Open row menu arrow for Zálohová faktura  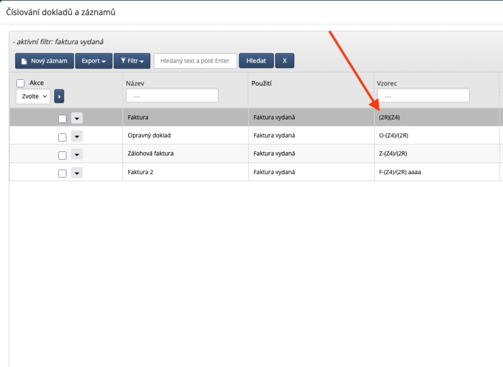(x=77, y=155)
